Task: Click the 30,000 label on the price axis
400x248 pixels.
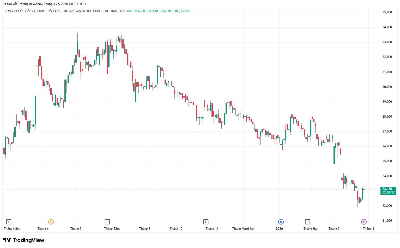Action: point(387,87)
